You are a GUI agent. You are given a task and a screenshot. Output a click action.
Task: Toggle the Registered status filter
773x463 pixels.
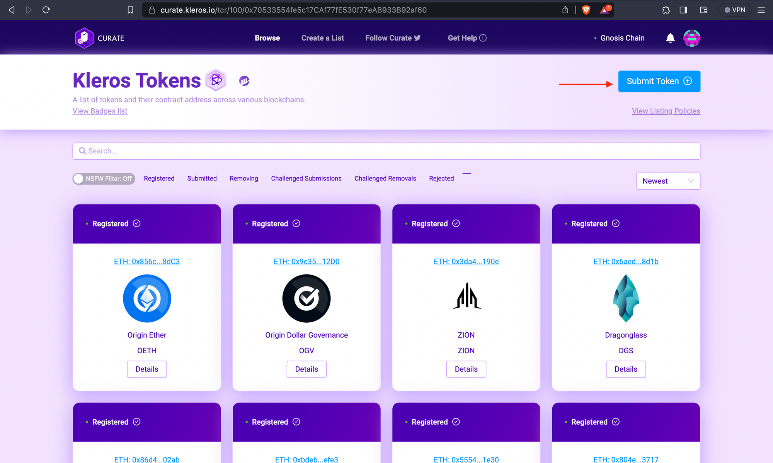pos(159,179)
